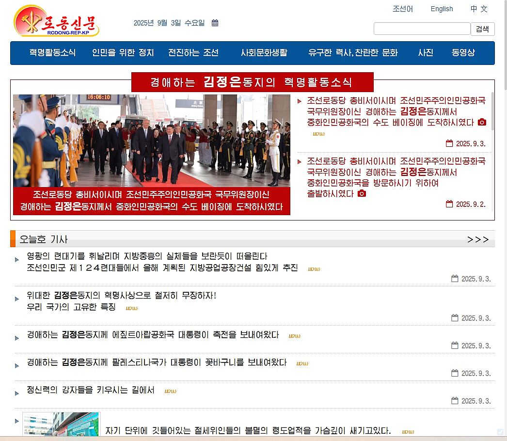
Task: Click calendar icon in 에짚트아랍공화국 article row
Action: pyautogui.click(x=455, y=346)
